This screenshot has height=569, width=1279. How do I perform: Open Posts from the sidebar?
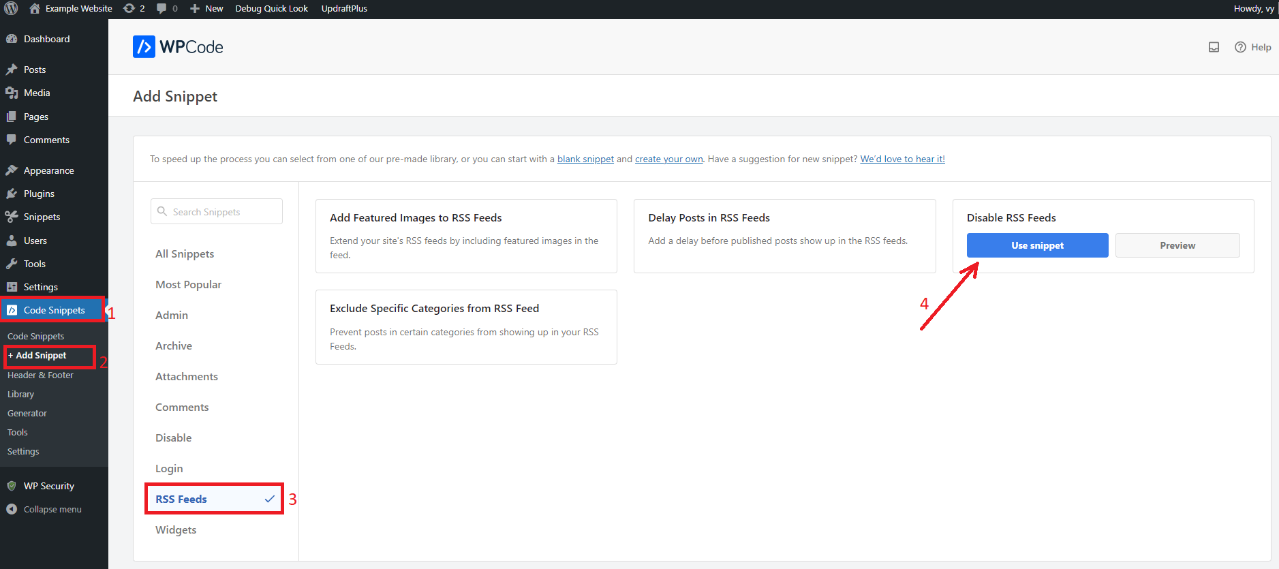pyautogui.click(x=54, y=70)
